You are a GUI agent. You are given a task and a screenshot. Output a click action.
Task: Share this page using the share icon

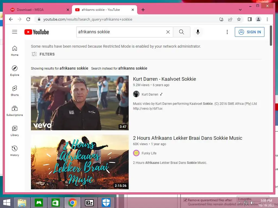coord(230,19)
